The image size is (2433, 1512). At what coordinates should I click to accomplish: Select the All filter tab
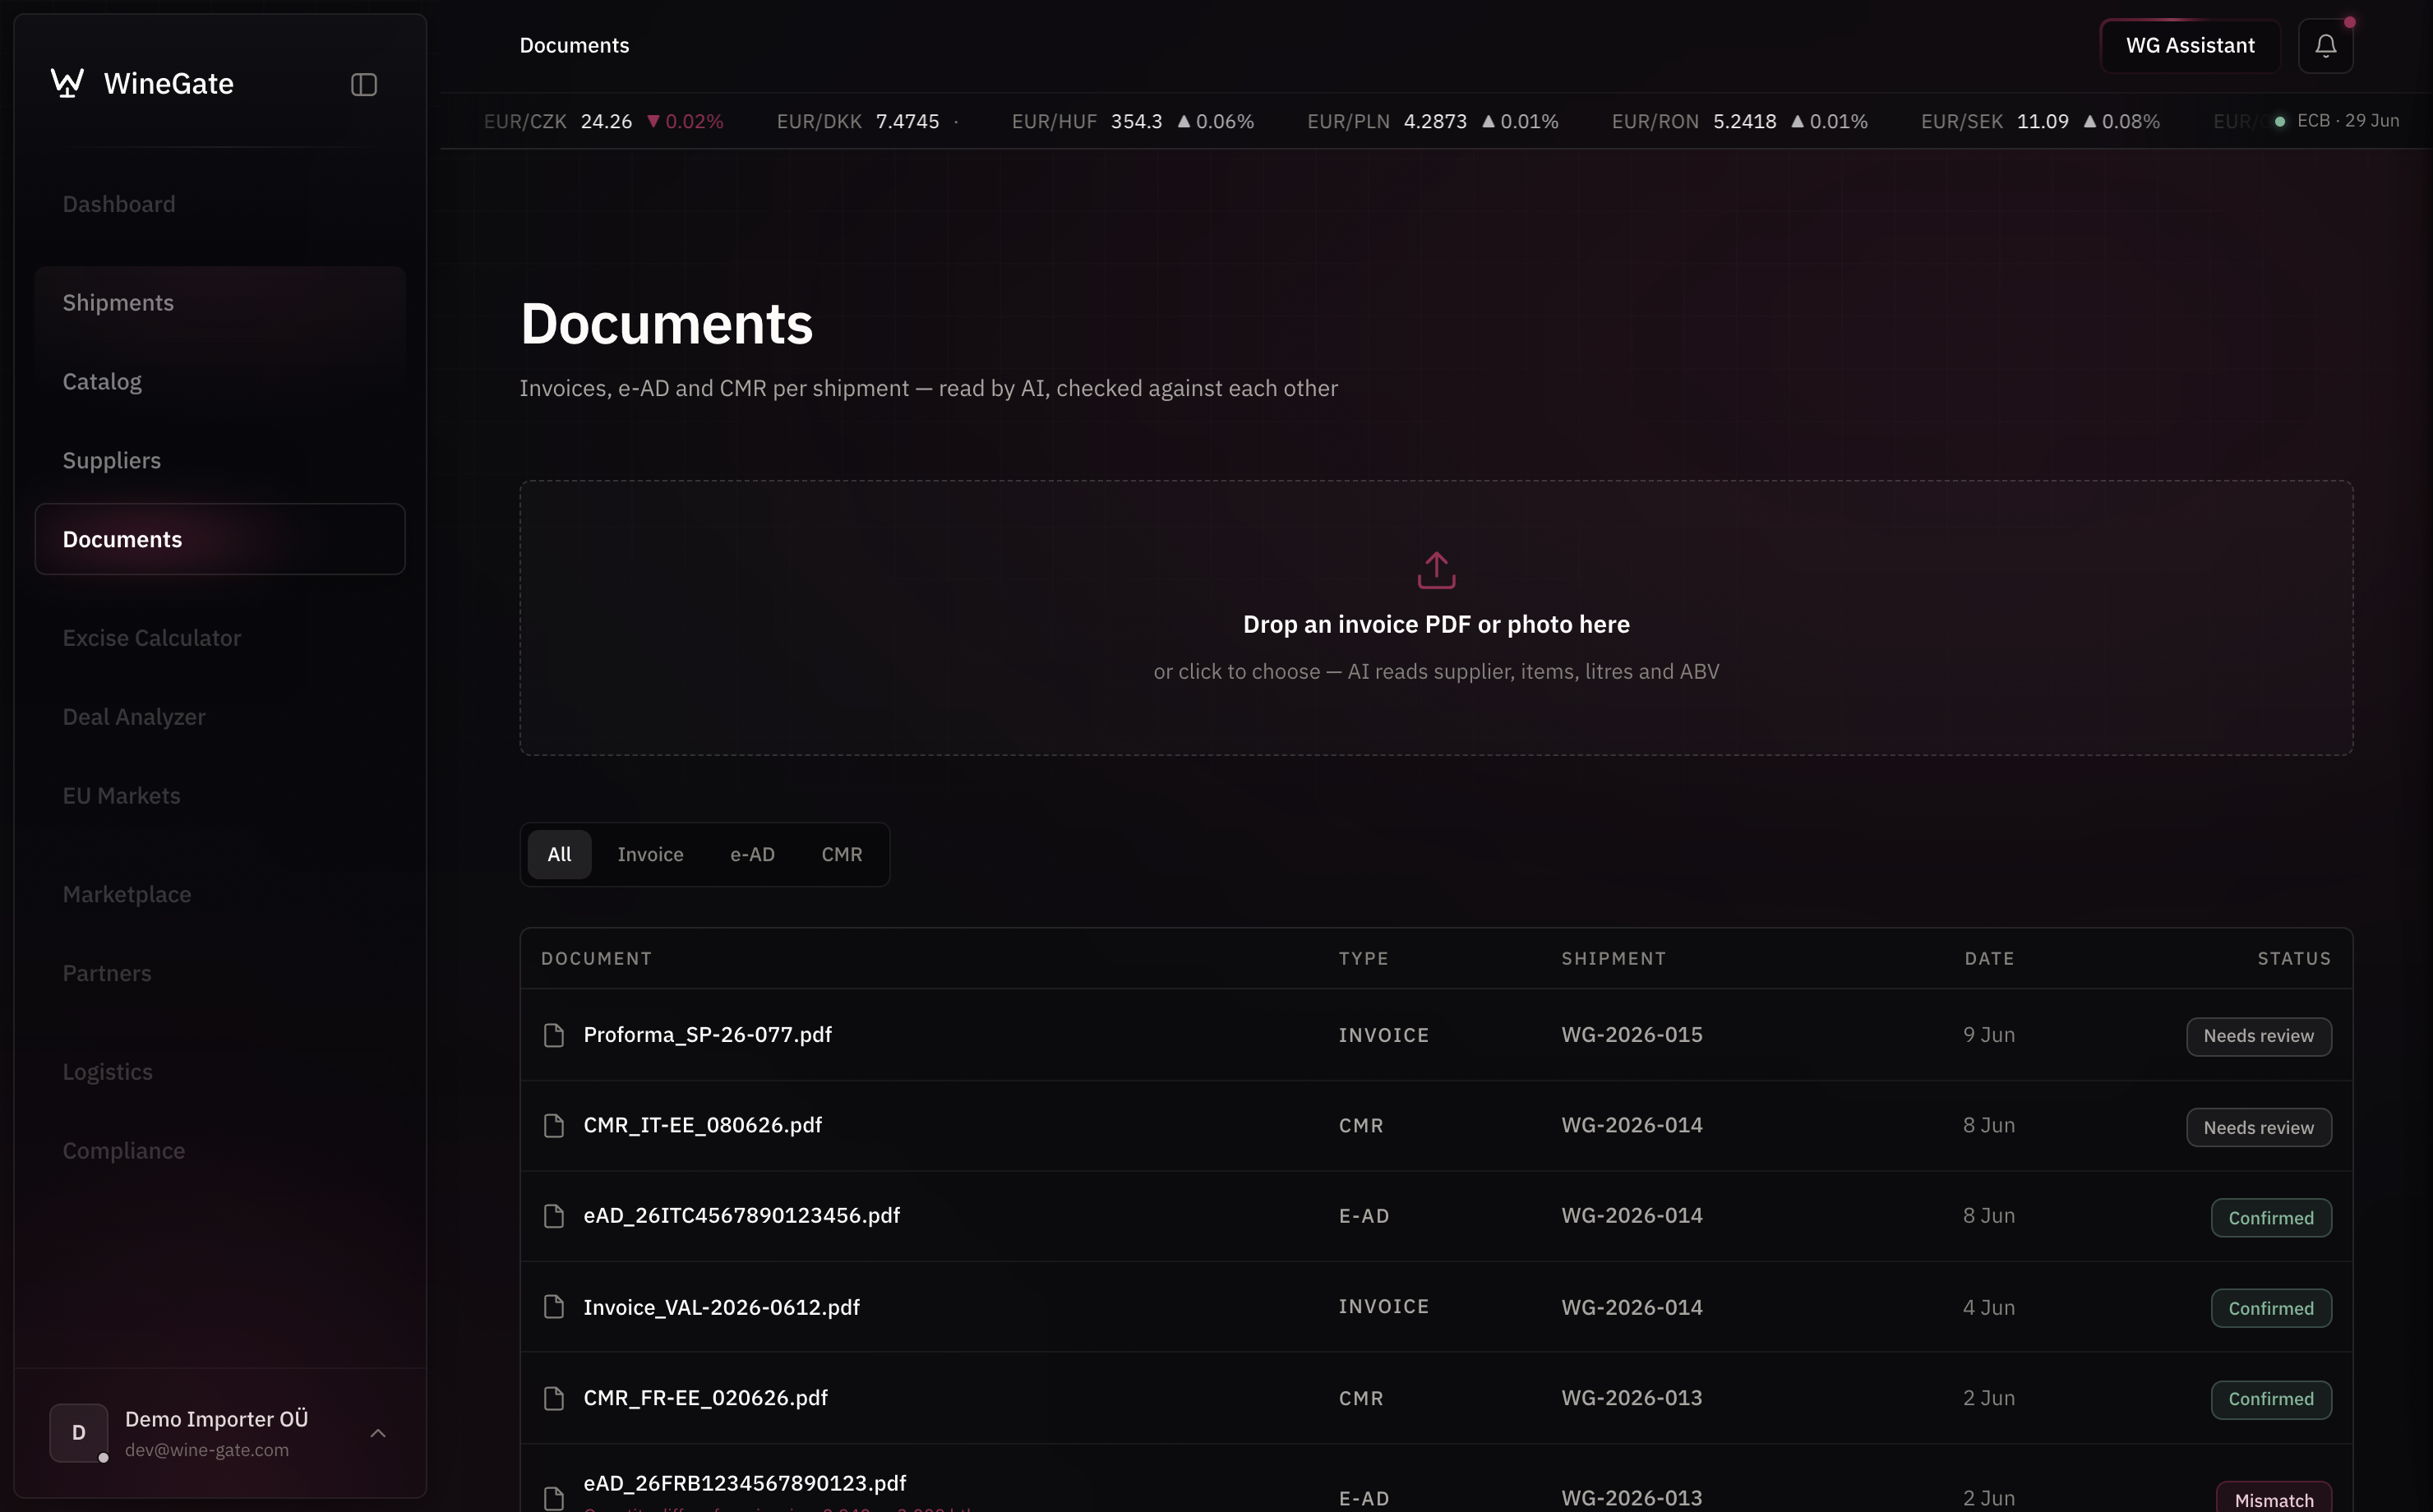(x=559, y=855)
